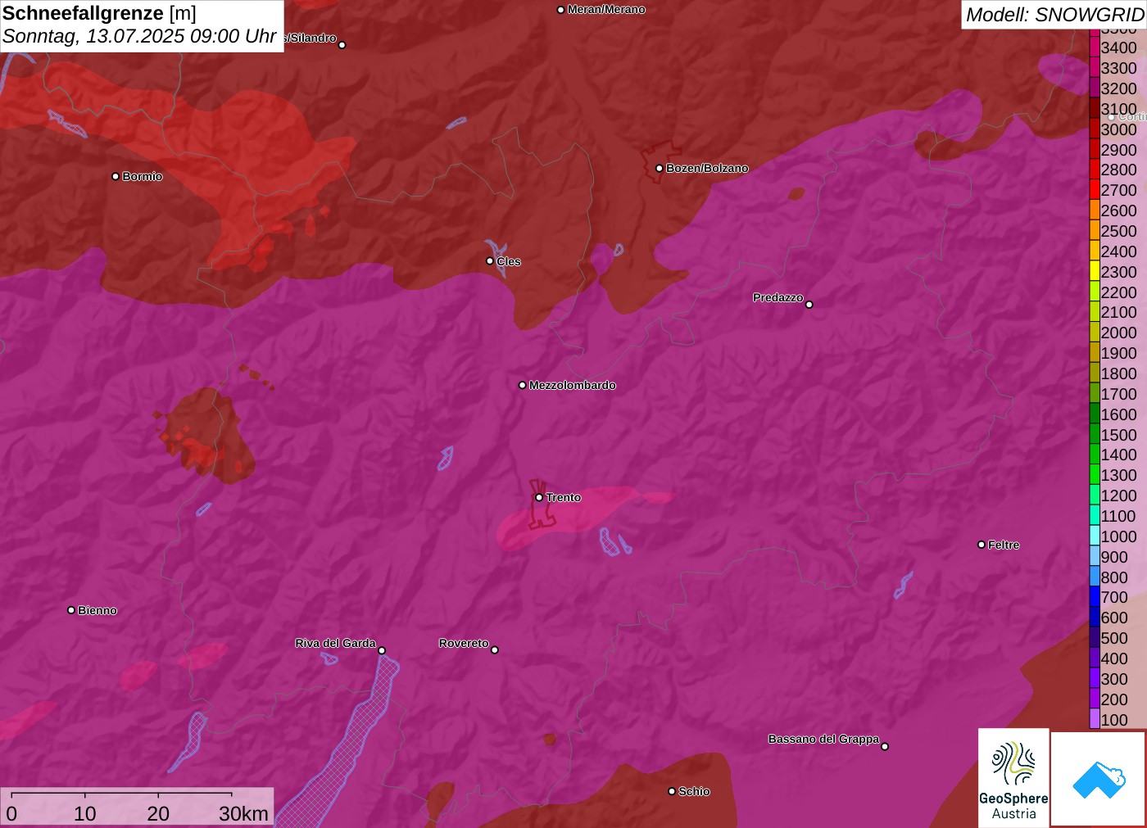Select the 1500 green legend swatch
Viewport: 1147px width, 828px height.
click(1095, 434)
